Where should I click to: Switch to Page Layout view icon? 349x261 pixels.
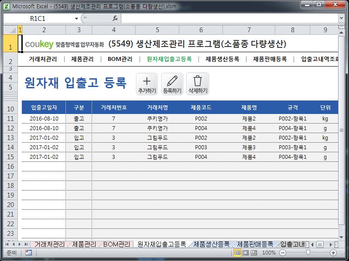point(246,253)
